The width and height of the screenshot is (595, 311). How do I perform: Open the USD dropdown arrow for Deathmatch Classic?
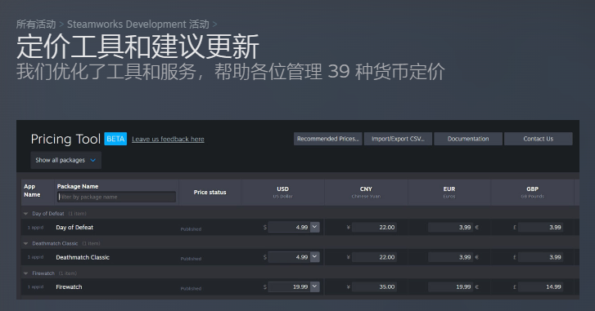click(x=314, y=257)
